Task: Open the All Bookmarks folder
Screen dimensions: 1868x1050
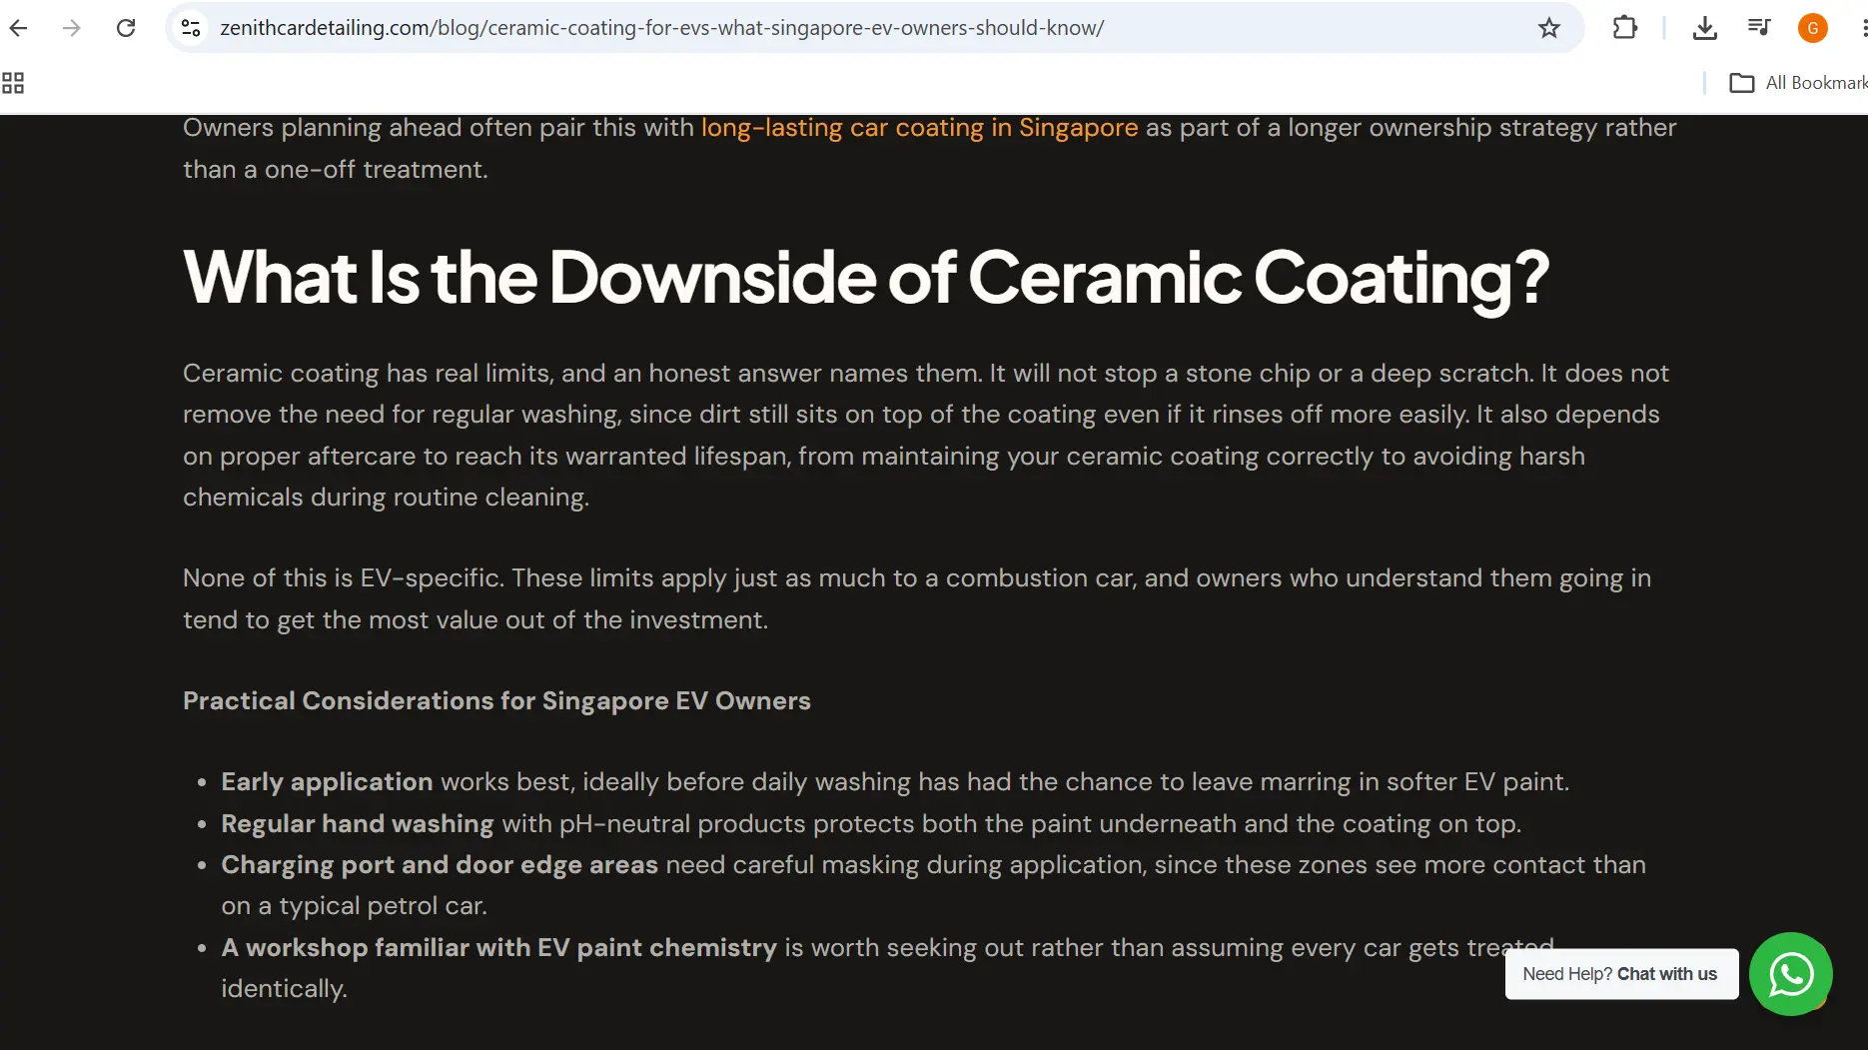Action: click(1798, 83)
